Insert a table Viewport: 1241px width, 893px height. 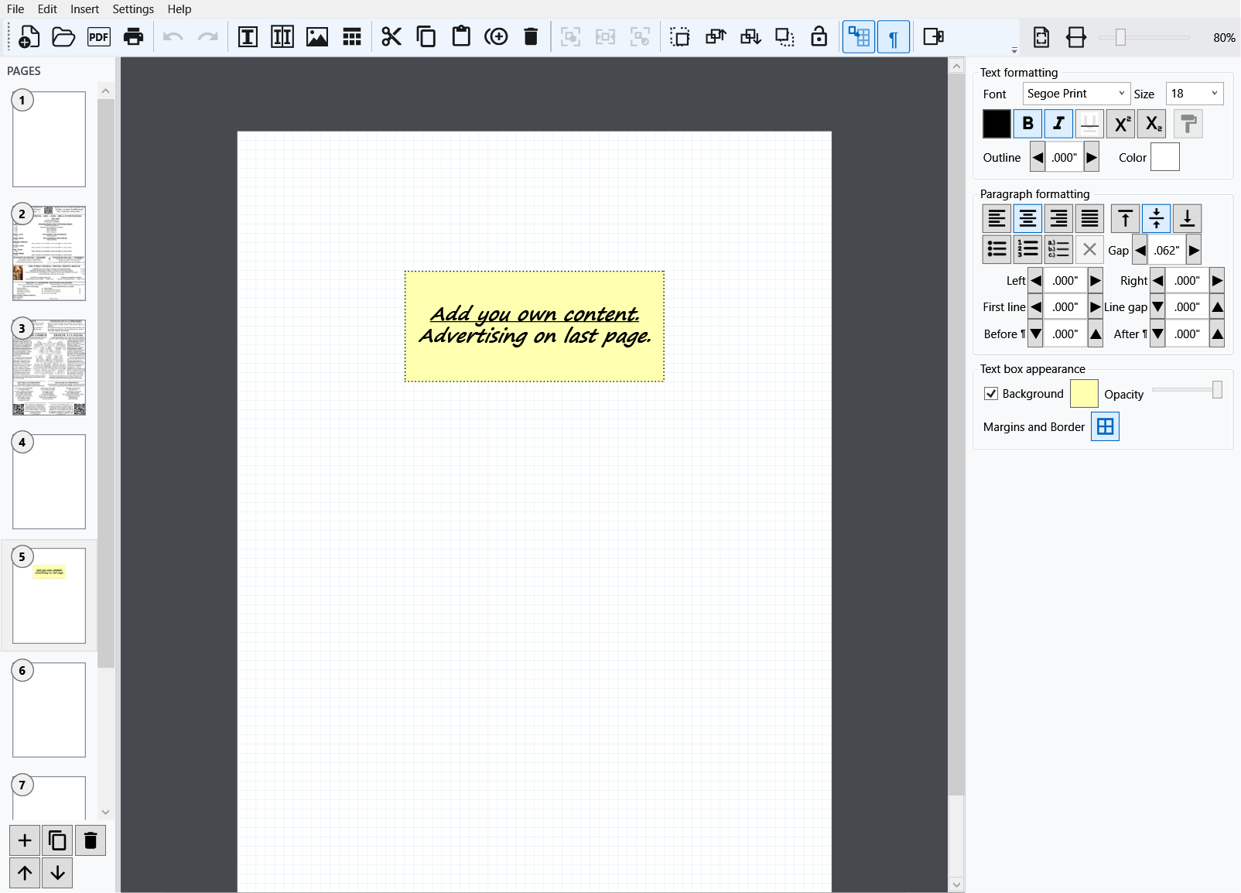coord(352,36)
